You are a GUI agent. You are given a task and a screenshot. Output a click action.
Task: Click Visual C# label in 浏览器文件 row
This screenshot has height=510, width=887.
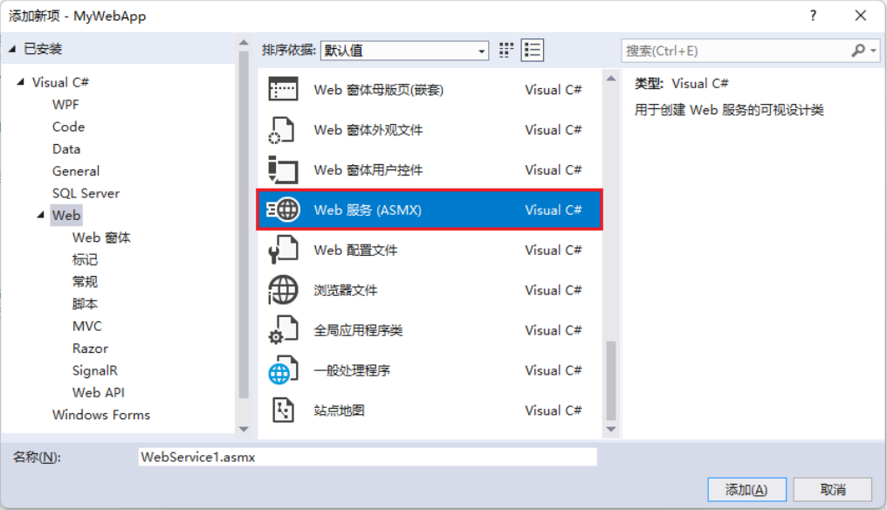pos(554,291)
